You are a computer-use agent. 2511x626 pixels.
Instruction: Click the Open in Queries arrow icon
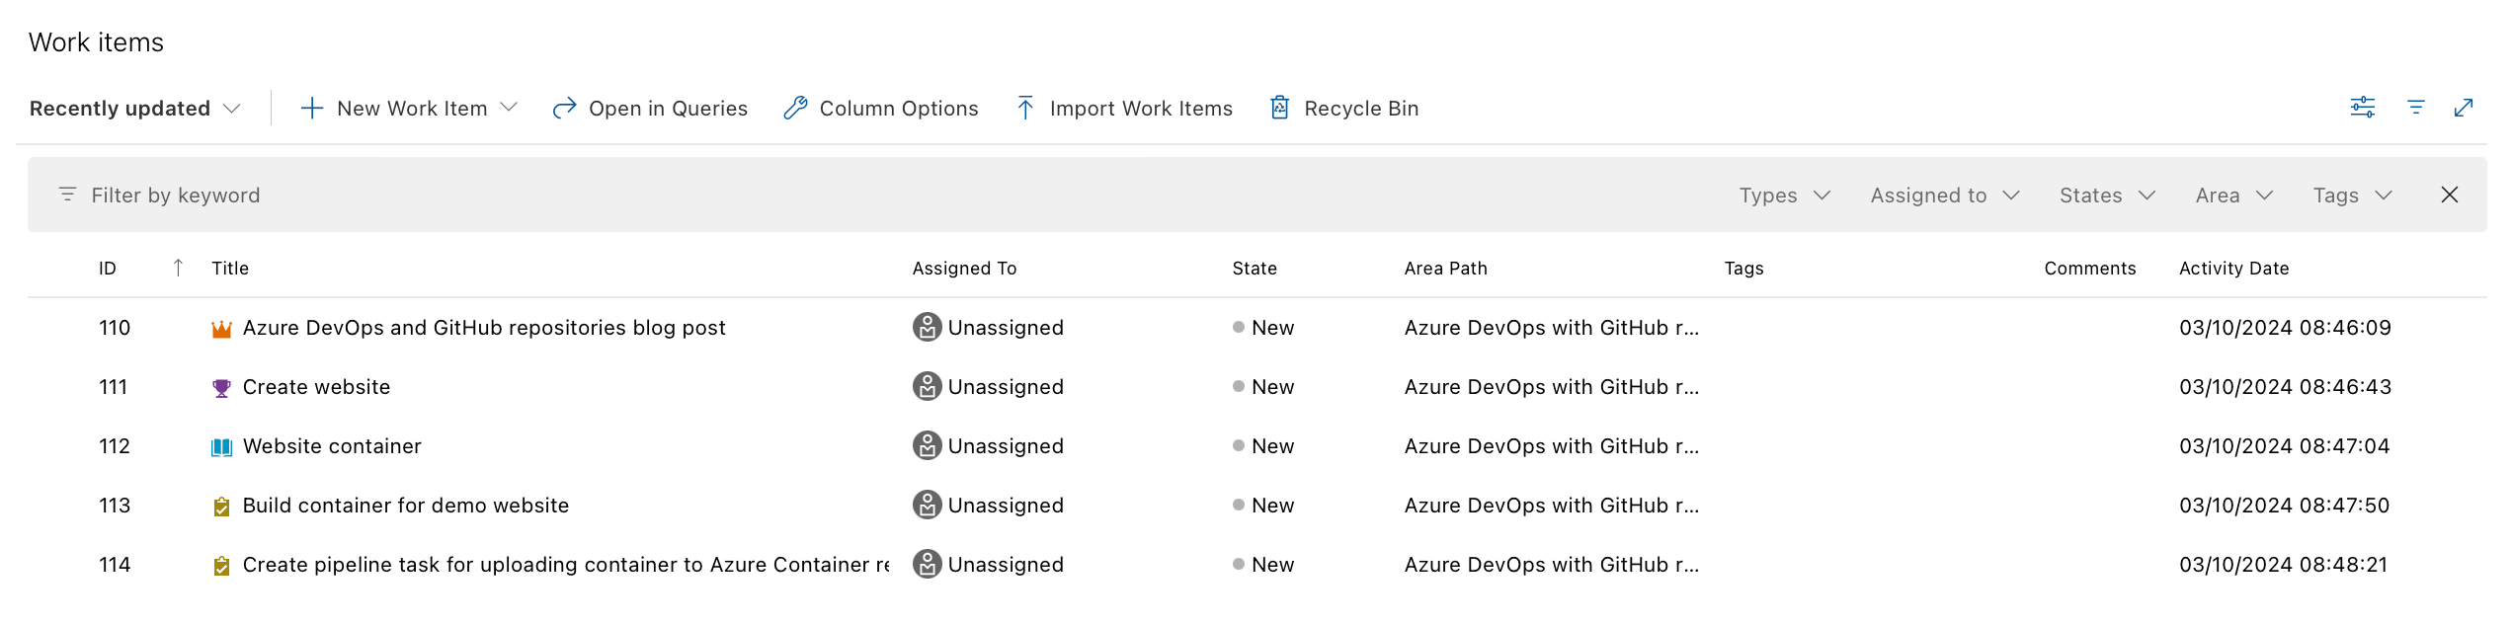564,109
